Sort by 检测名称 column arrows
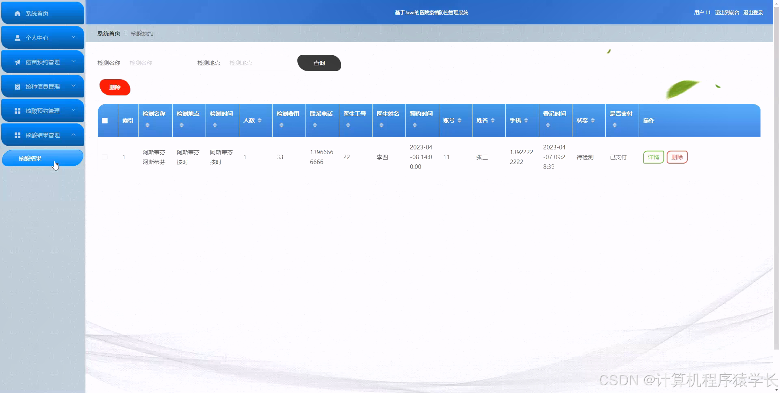 point(147,125)
